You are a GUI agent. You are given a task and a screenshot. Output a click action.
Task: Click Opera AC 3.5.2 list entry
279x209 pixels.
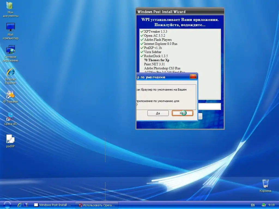tap(154, 36)
